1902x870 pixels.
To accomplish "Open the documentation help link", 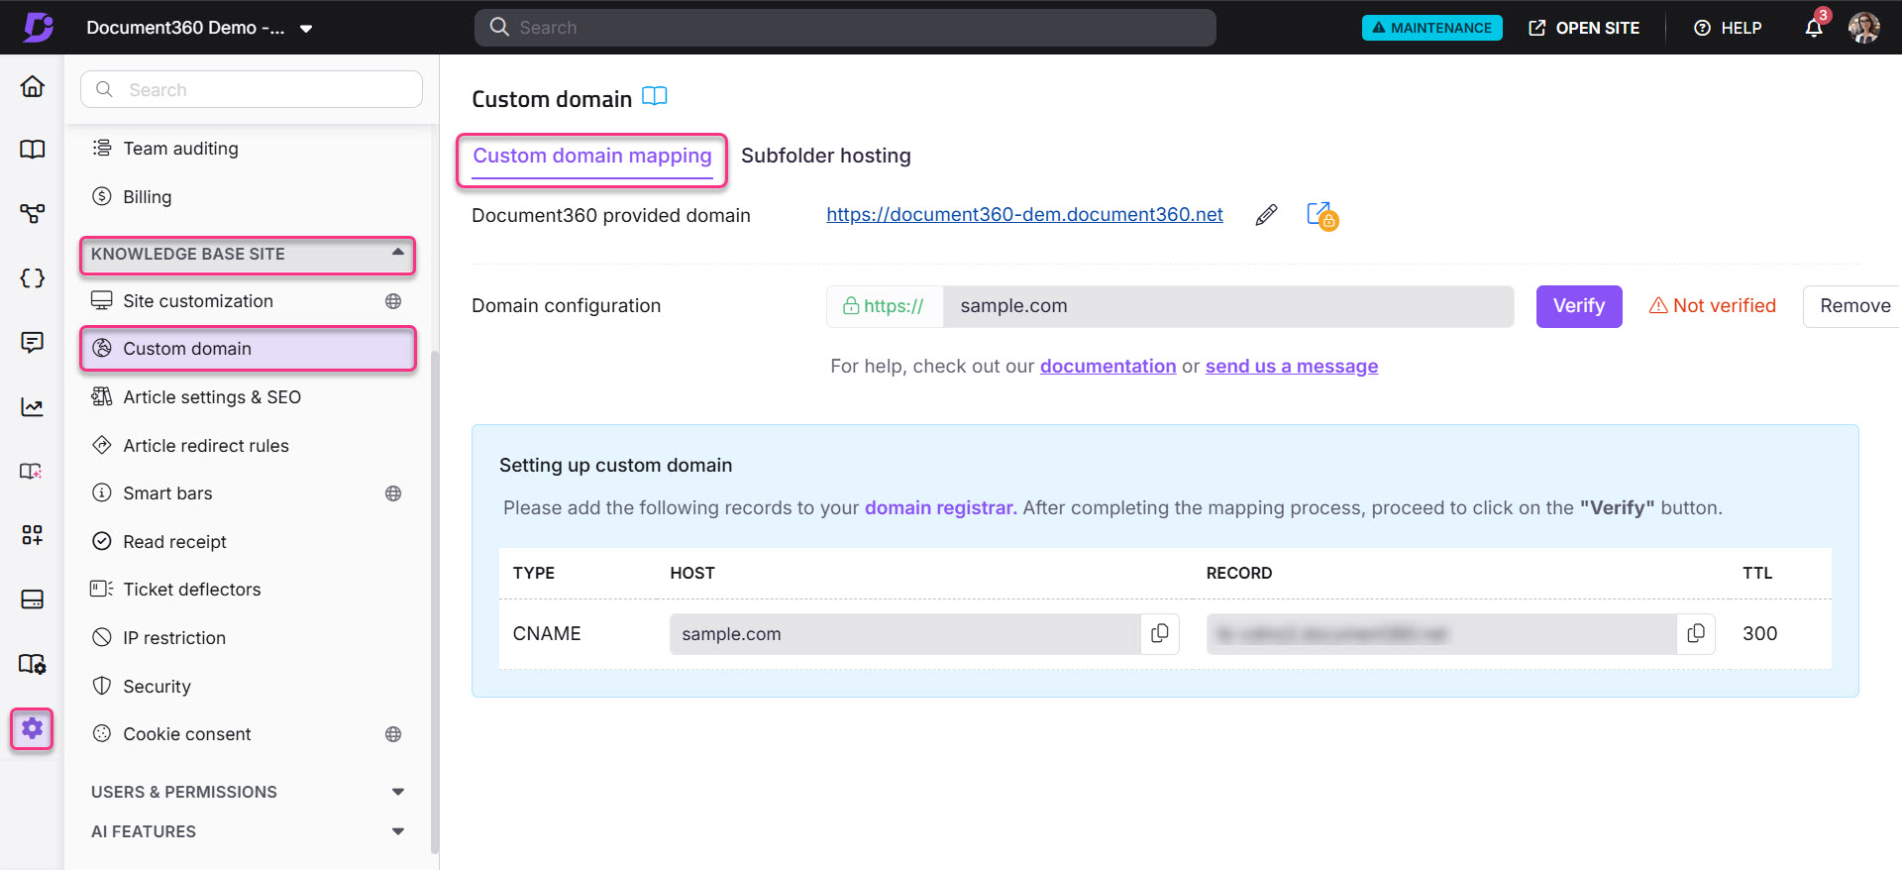I will pyautogui.click(x=1108, y=367).
